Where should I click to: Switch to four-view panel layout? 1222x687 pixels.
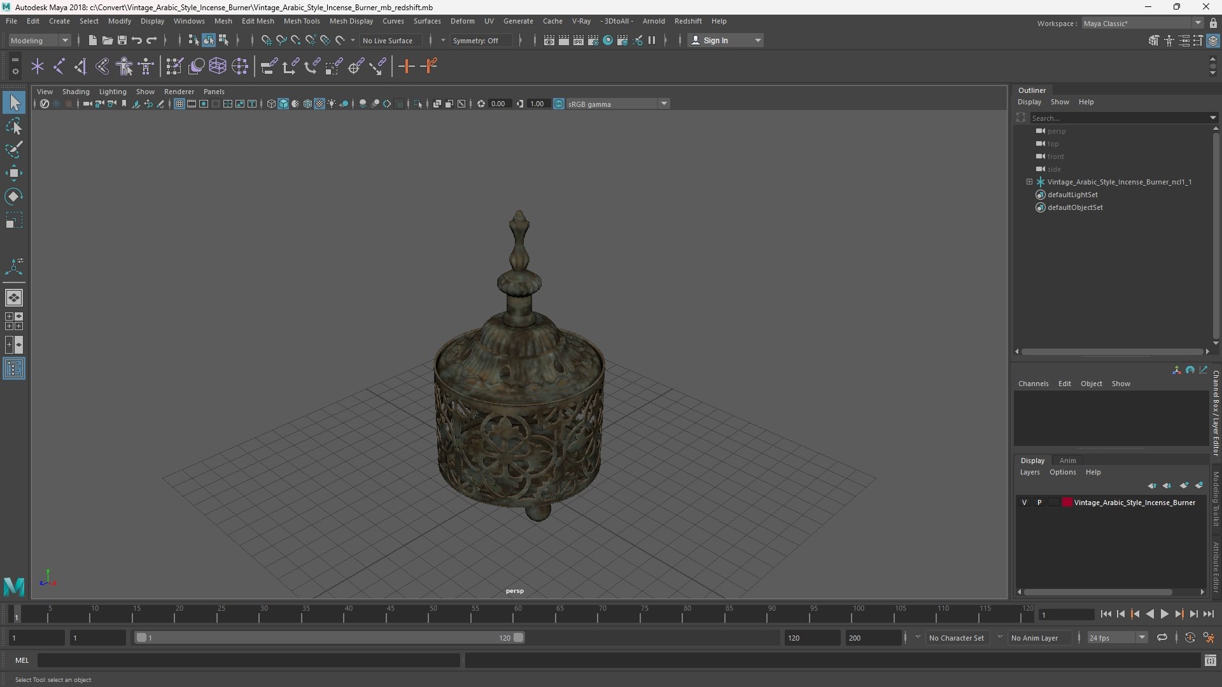(x=14, y=321)
